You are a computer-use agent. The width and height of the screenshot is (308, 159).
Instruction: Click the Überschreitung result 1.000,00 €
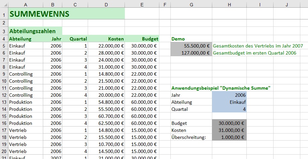[229, 137]
